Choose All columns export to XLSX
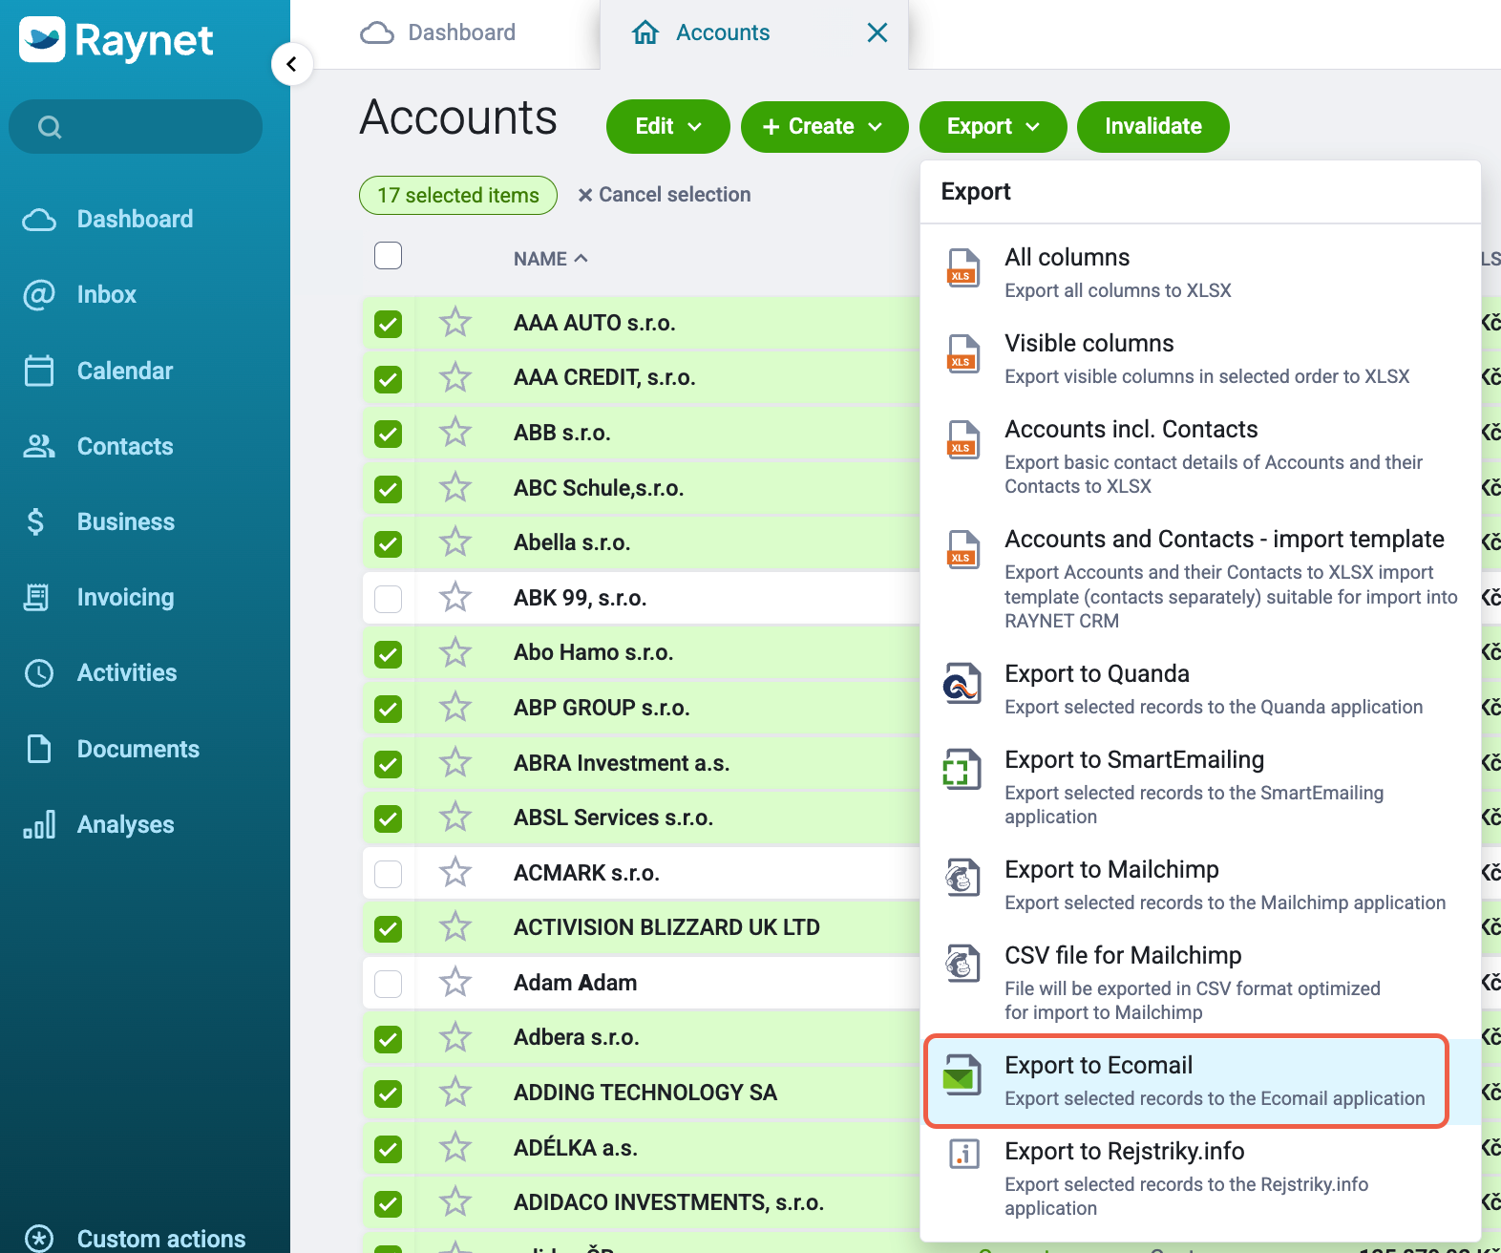Image resolution: width=1501 pixels, height=1253 pixels. [1200, 272]
